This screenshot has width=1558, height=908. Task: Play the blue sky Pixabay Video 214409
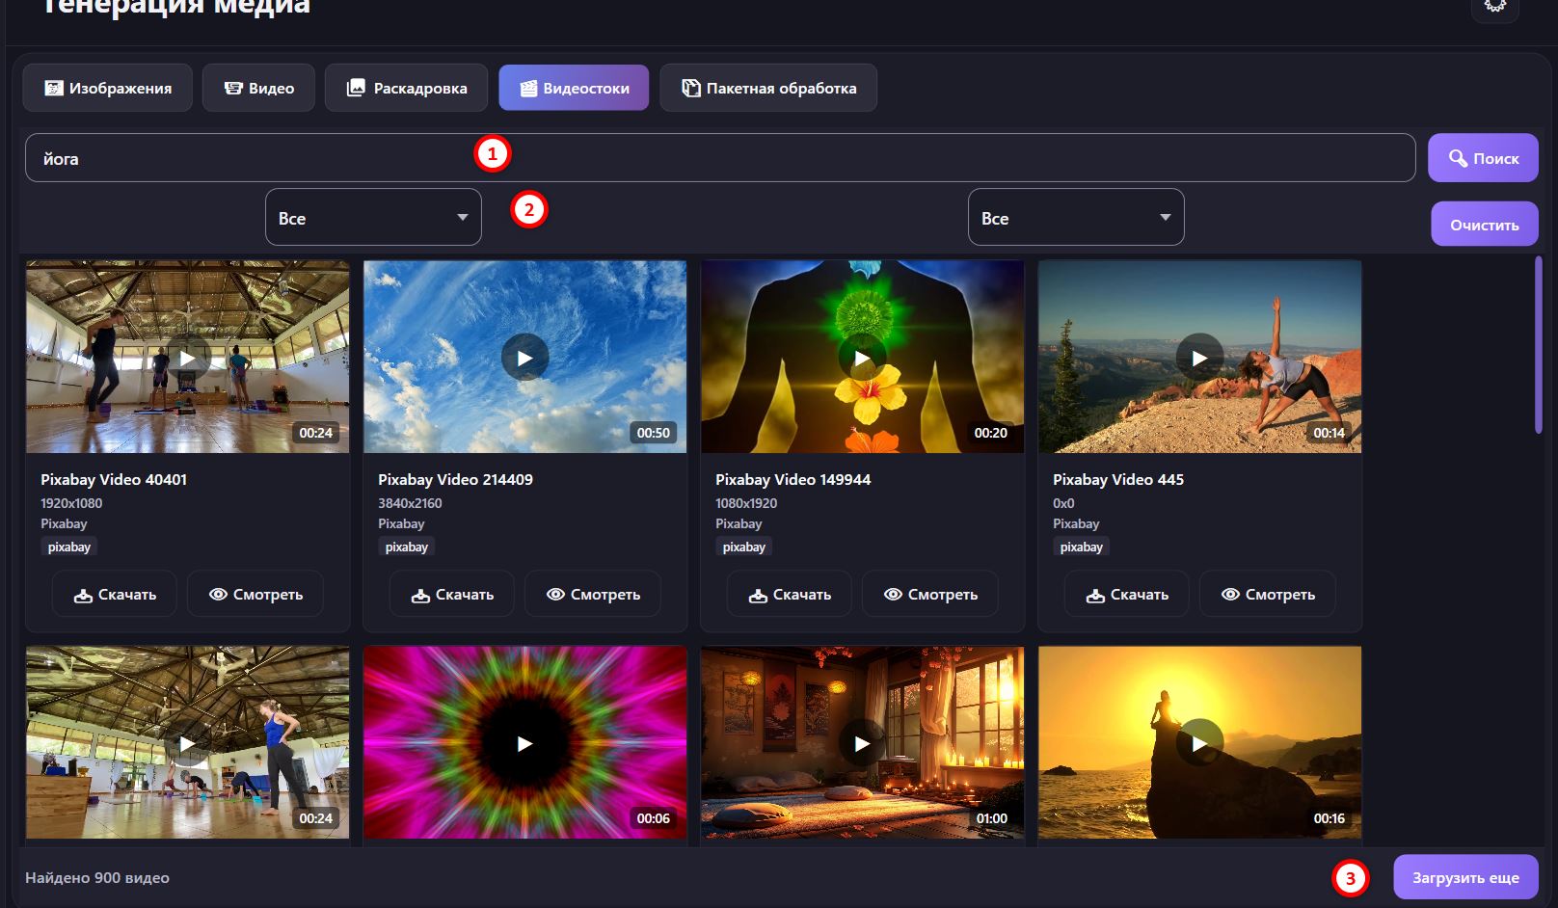click(x=525, y=358)
